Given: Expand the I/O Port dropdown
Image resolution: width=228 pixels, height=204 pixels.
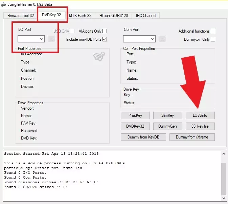Looking at the screenshot, I should tap(31, 39).
